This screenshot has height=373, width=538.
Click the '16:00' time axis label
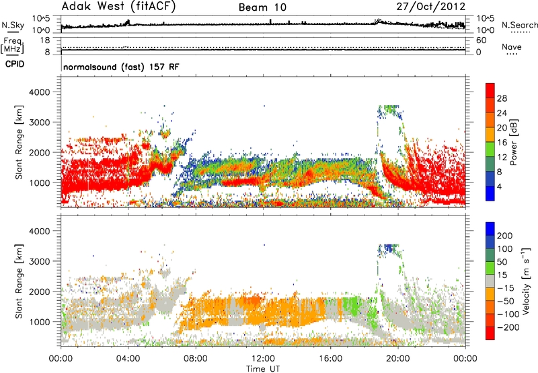tap(330, 359)
